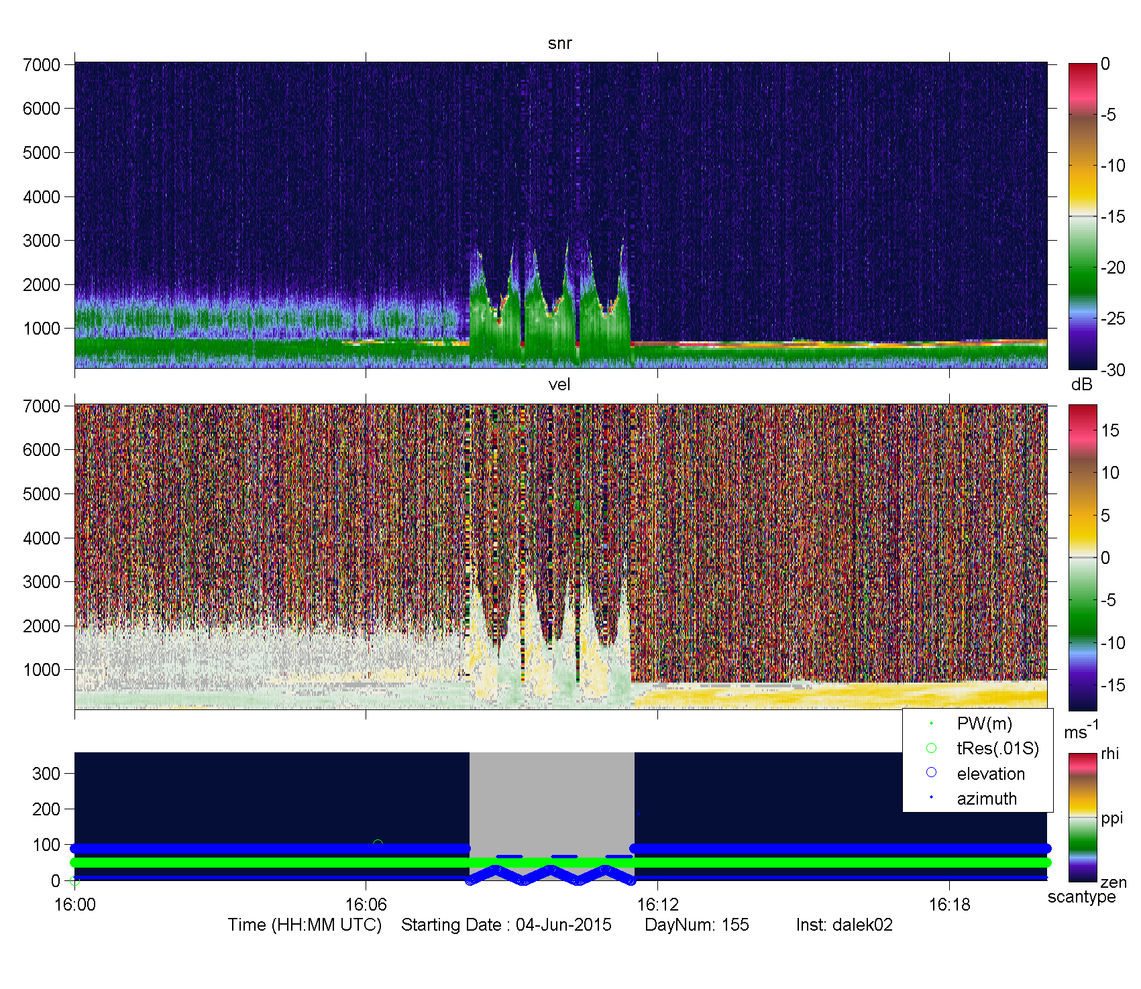The height and width of the screenshot is (989, 1141).
Task: Click the -30 tick on snr colorbar
Action: 1113,370
